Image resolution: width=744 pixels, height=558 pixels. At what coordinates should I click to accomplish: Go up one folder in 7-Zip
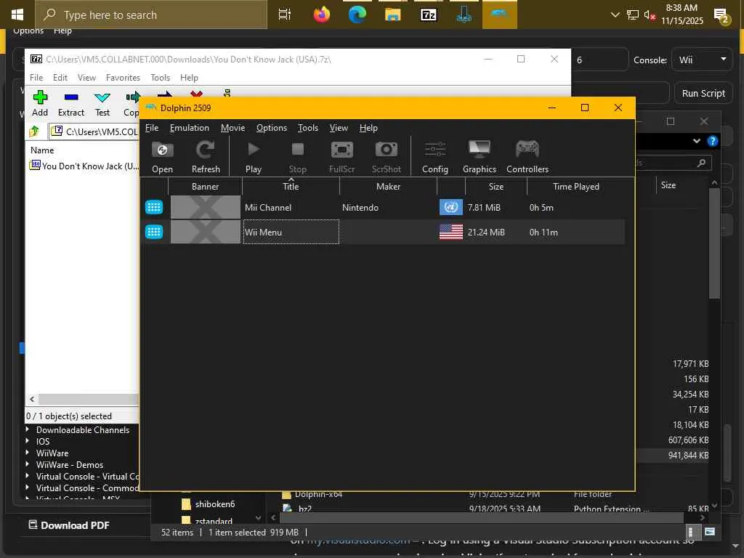point(35,132)
